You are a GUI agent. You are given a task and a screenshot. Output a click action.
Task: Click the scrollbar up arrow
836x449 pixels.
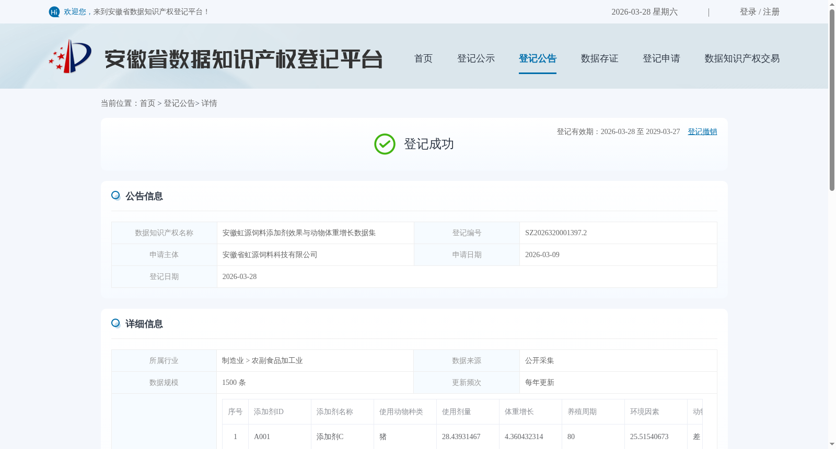click(x=832, y=4)
